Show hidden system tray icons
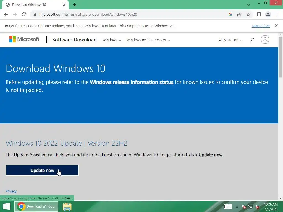The height and width of the screenshot is (212, 283). [x=237, y=207]
